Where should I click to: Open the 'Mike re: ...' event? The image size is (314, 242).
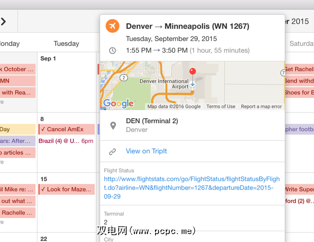18,189
